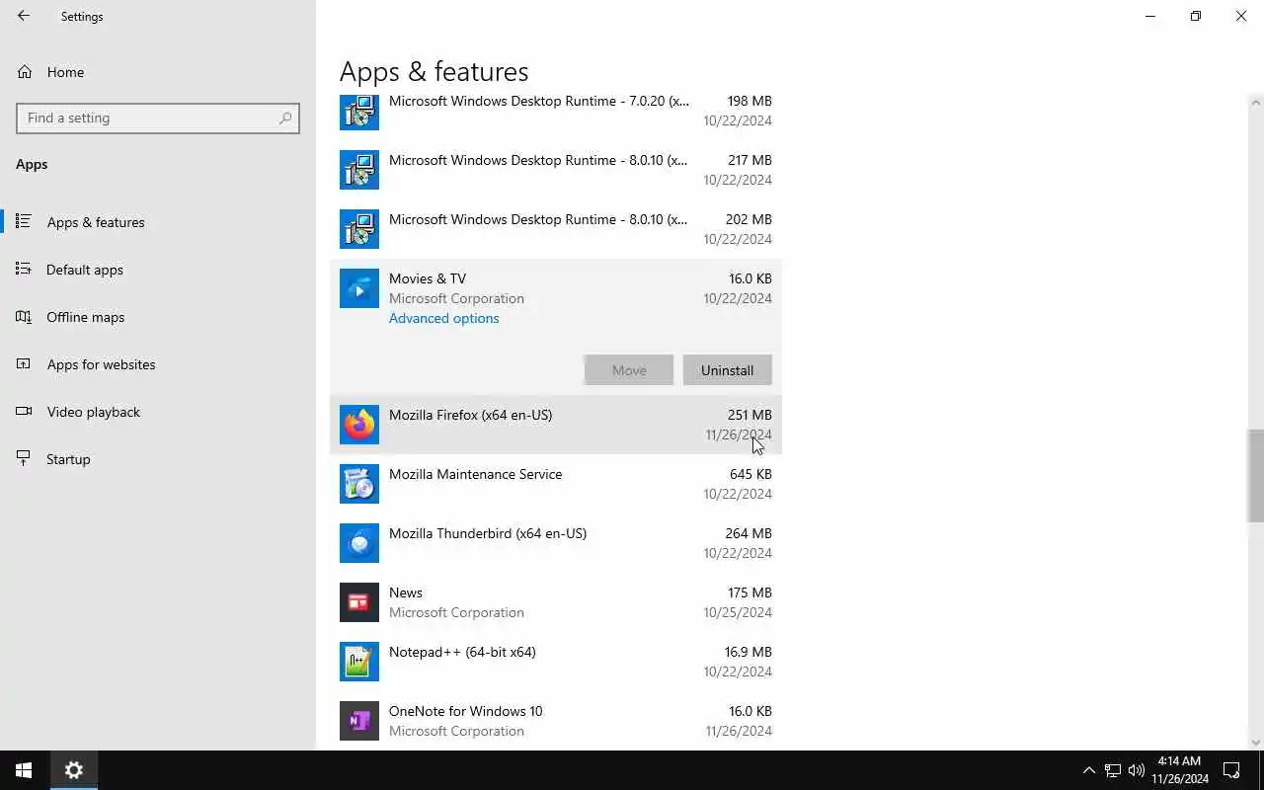1264x790 pixels.
Task: Focus the Find a setting search box
Action: point(158,118)
